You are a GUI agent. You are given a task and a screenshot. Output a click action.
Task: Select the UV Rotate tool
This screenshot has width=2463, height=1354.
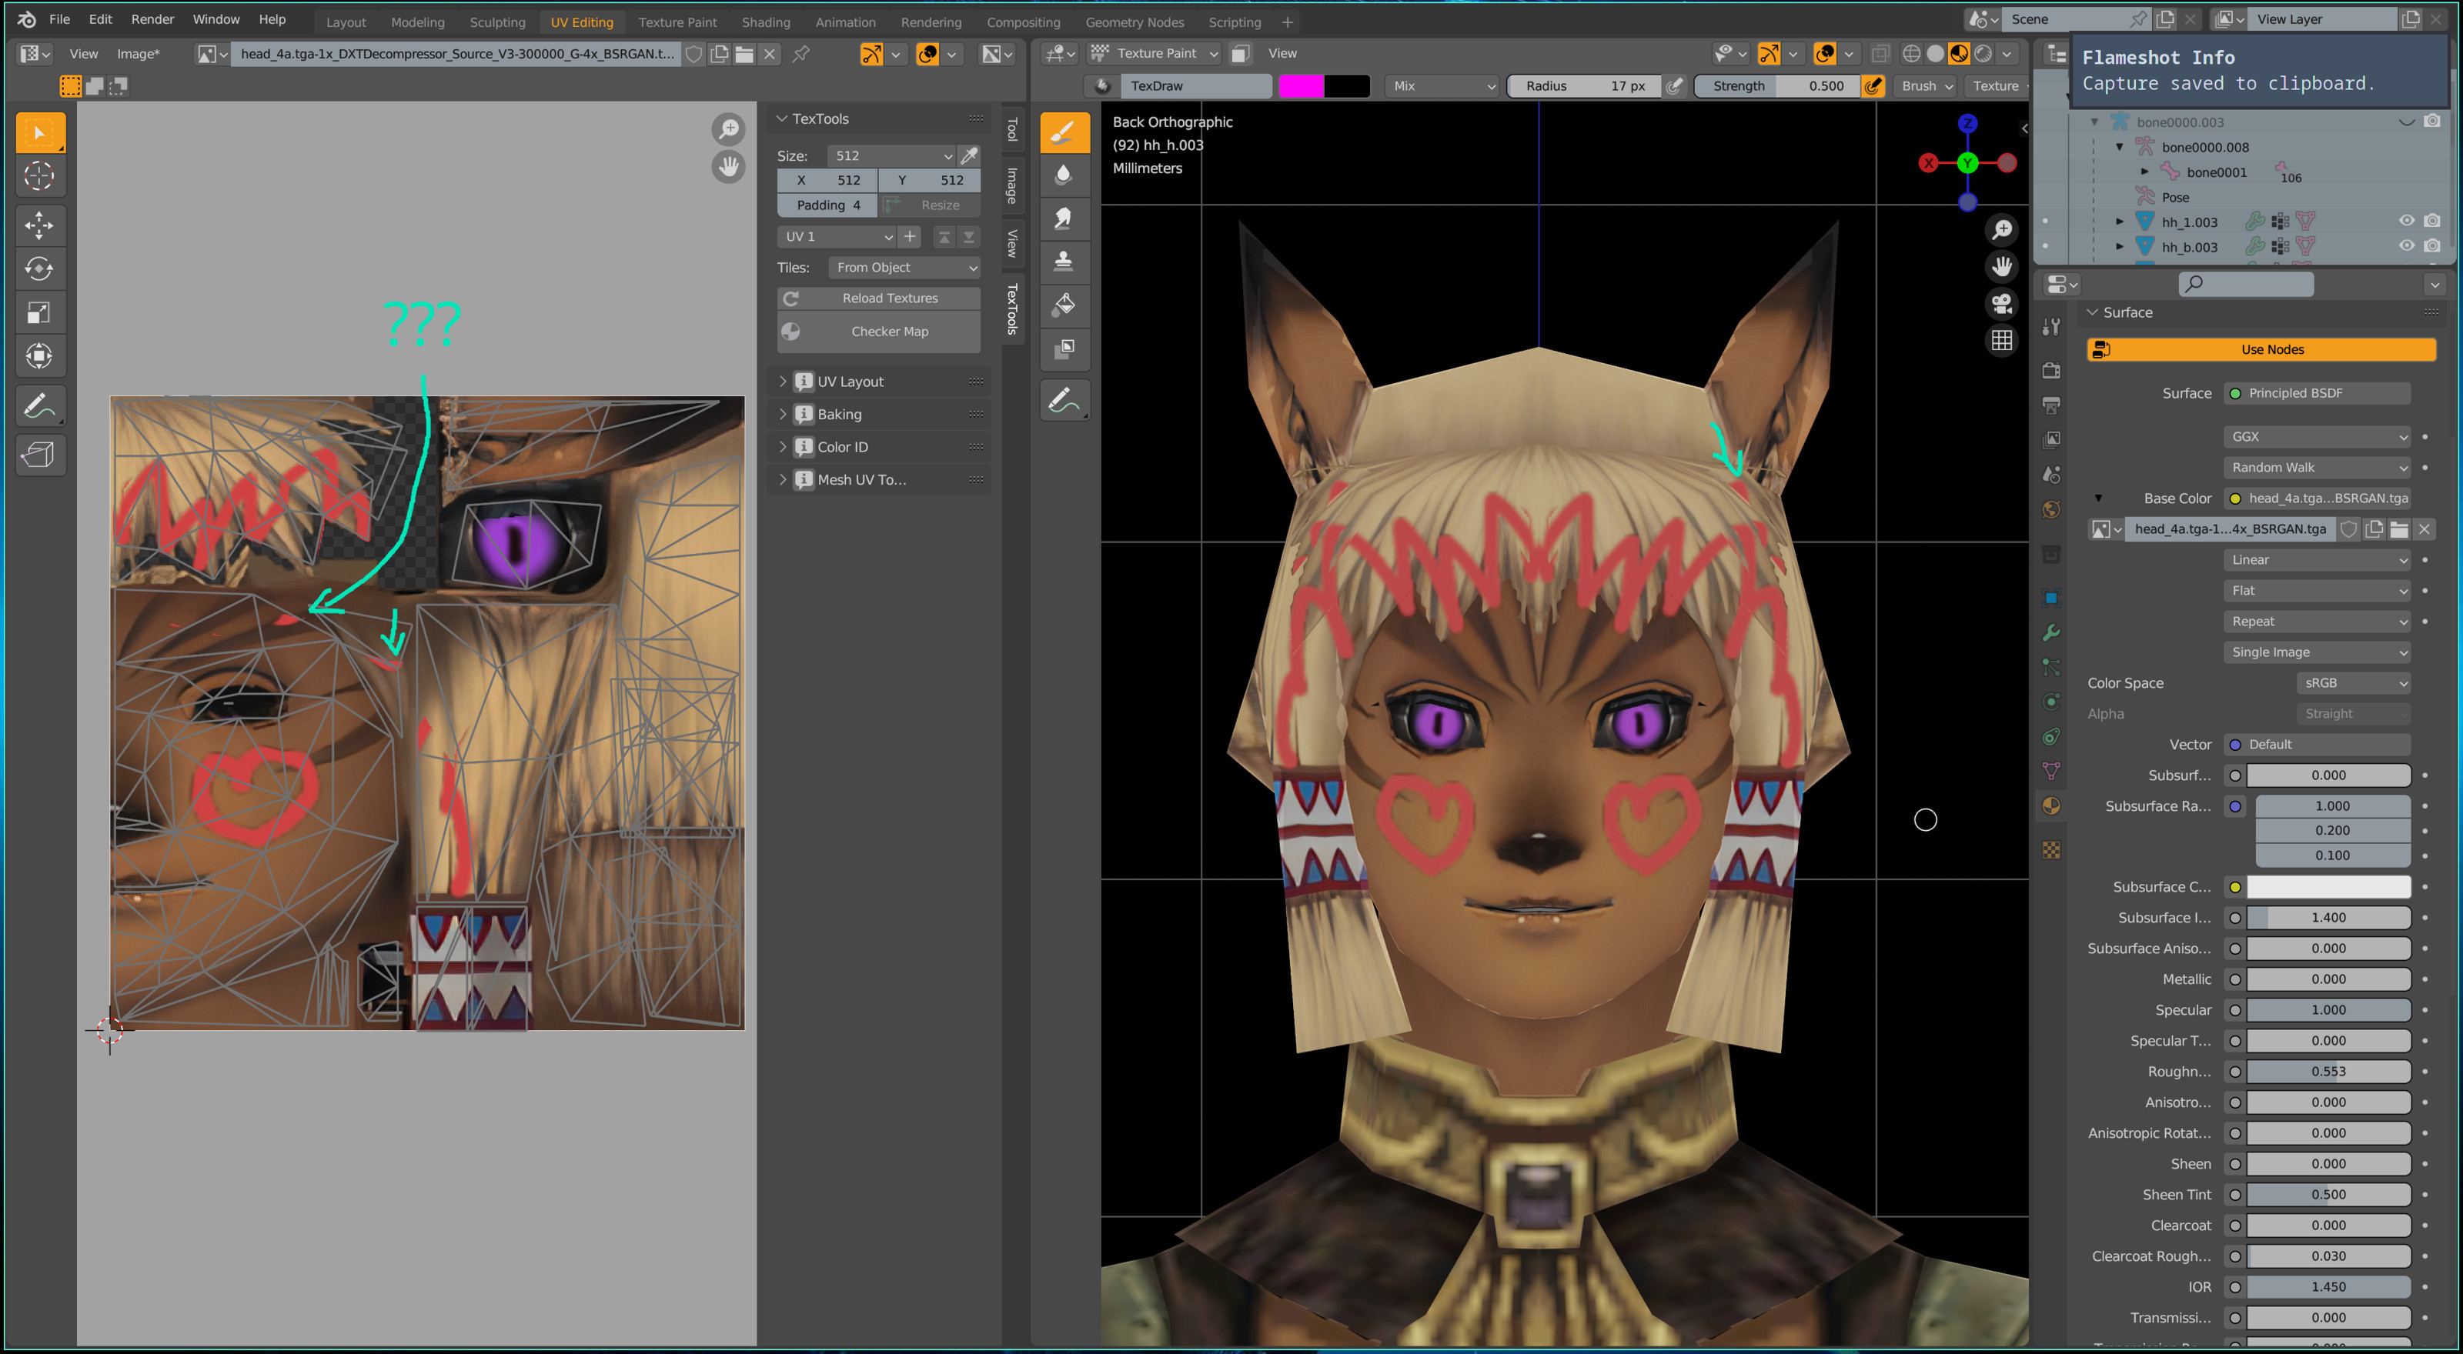tap(40, 268)
